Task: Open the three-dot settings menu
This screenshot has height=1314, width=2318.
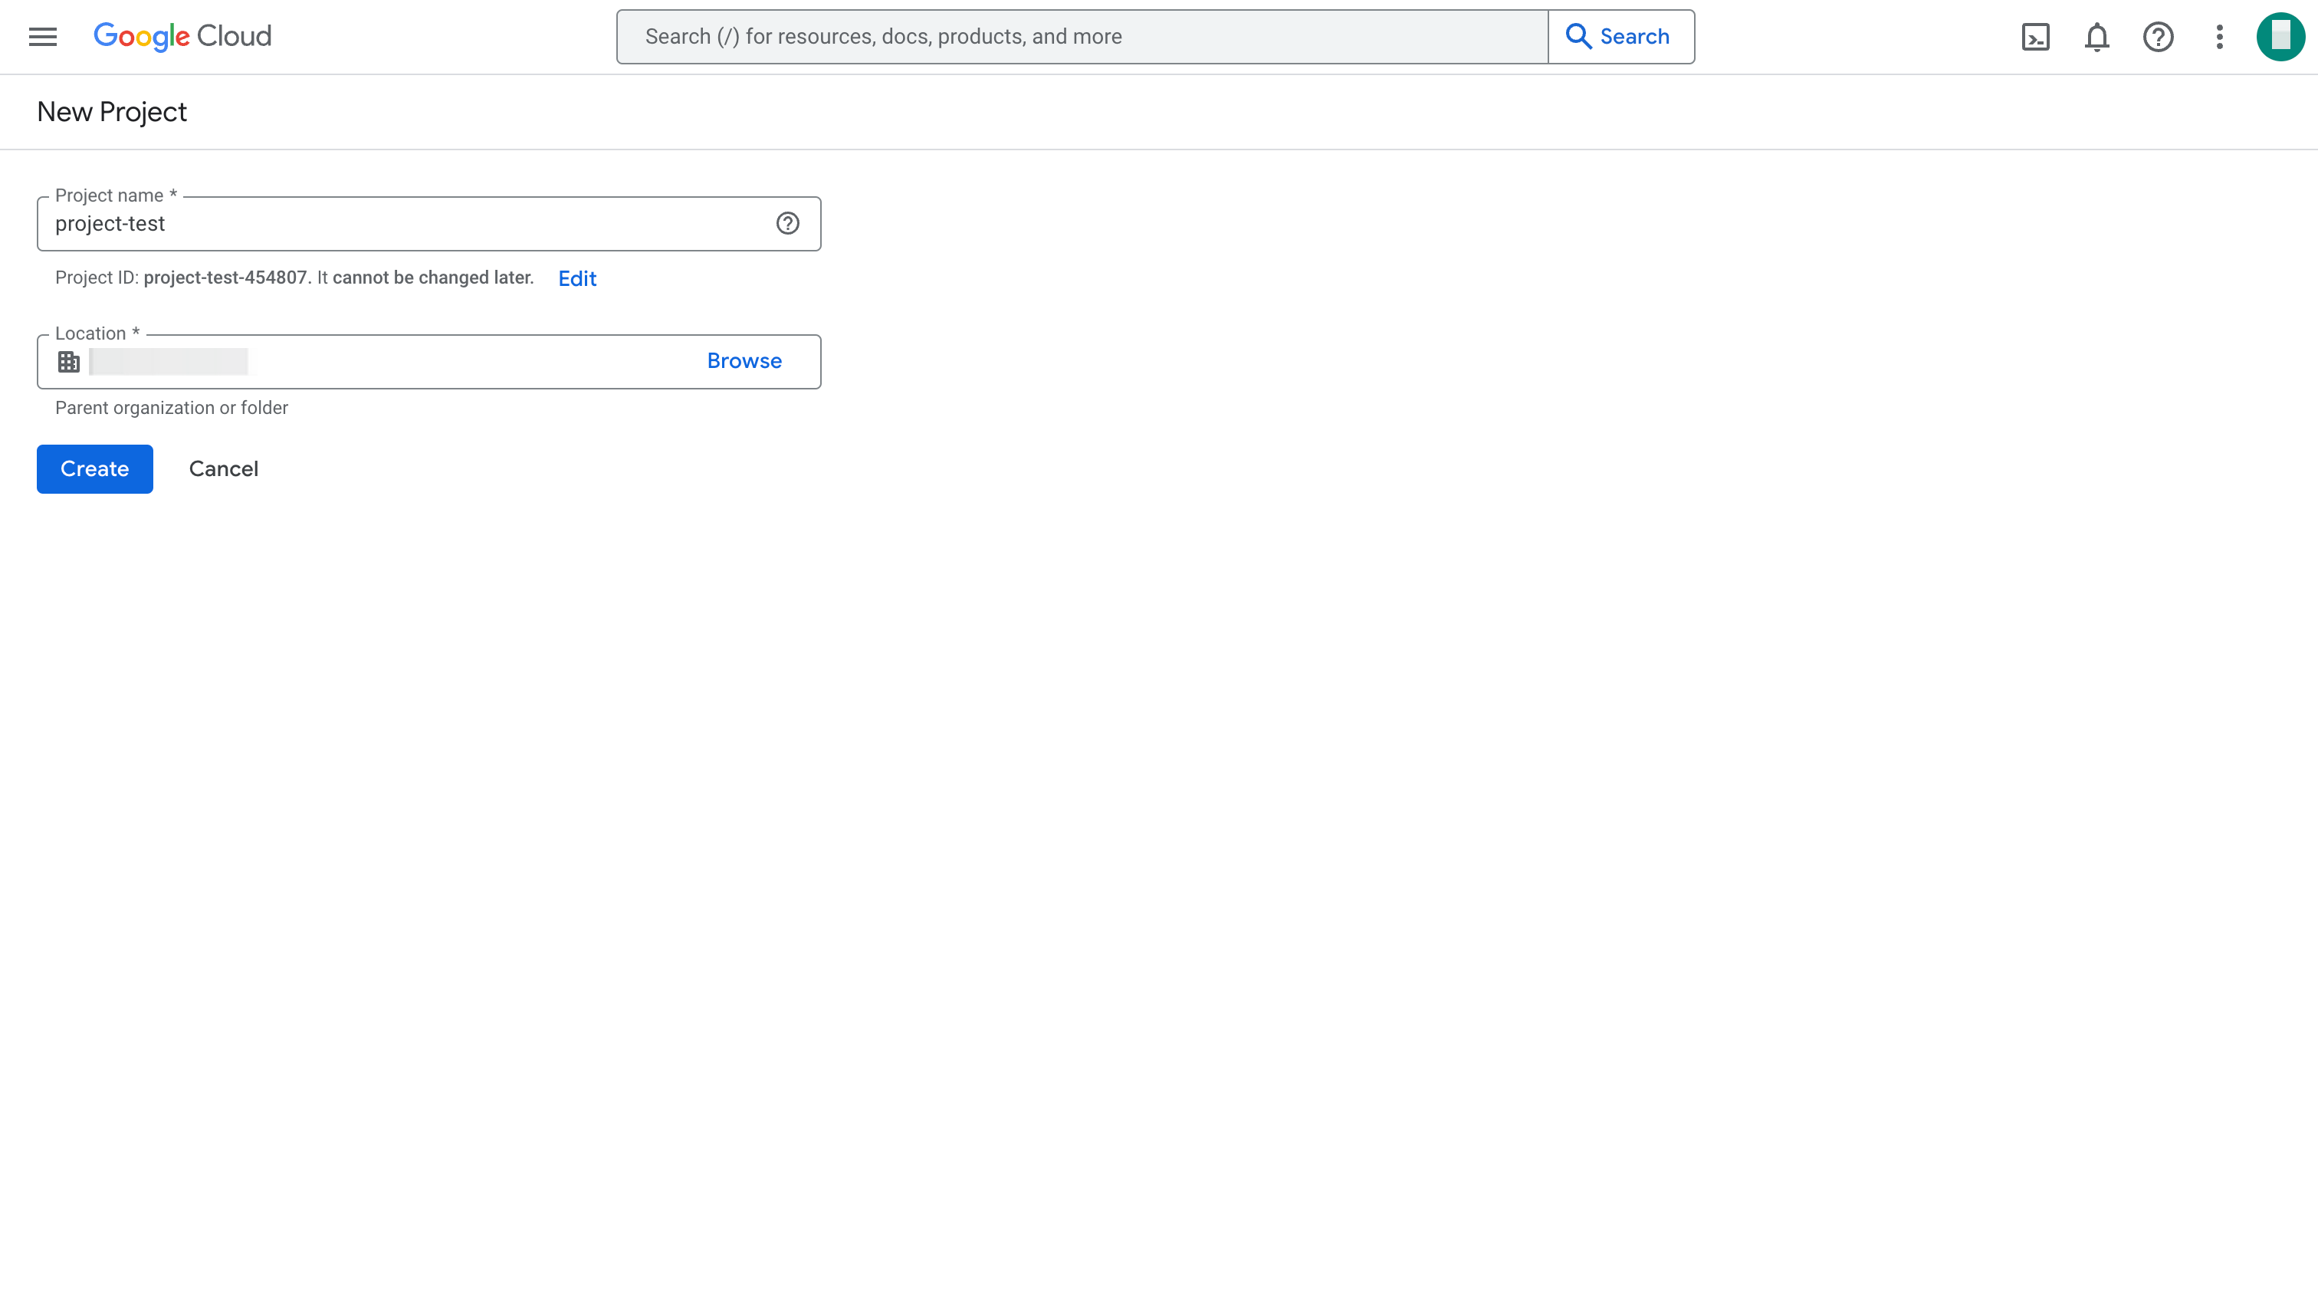Action: pos(2220,37)
